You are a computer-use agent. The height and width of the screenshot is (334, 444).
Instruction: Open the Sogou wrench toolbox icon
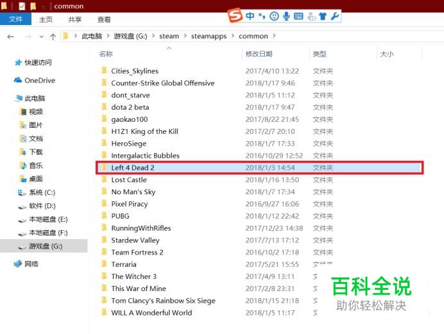click(335, 16)
